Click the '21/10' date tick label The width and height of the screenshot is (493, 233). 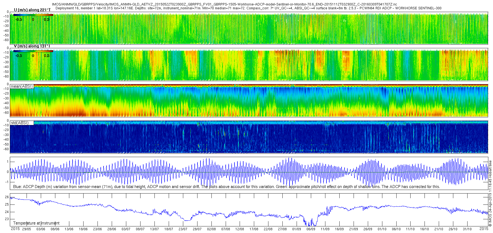[x=439, y=229]
